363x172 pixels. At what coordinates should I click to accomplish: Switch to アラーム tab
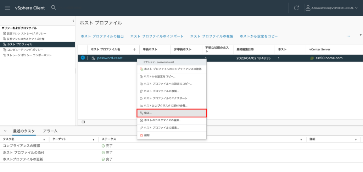[x=50, y=131]
